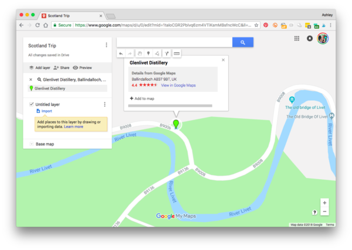Select the hand pan tool
Image resolution: width=352 pixels, height=250 pixels.
[140, 53]
